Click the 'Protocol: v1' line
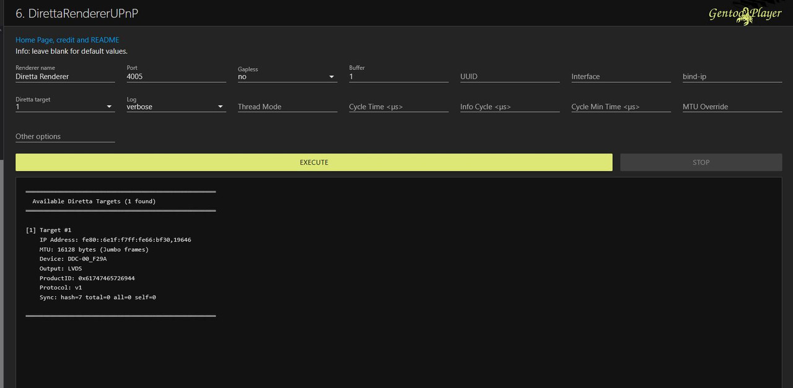 coord(61,288)
